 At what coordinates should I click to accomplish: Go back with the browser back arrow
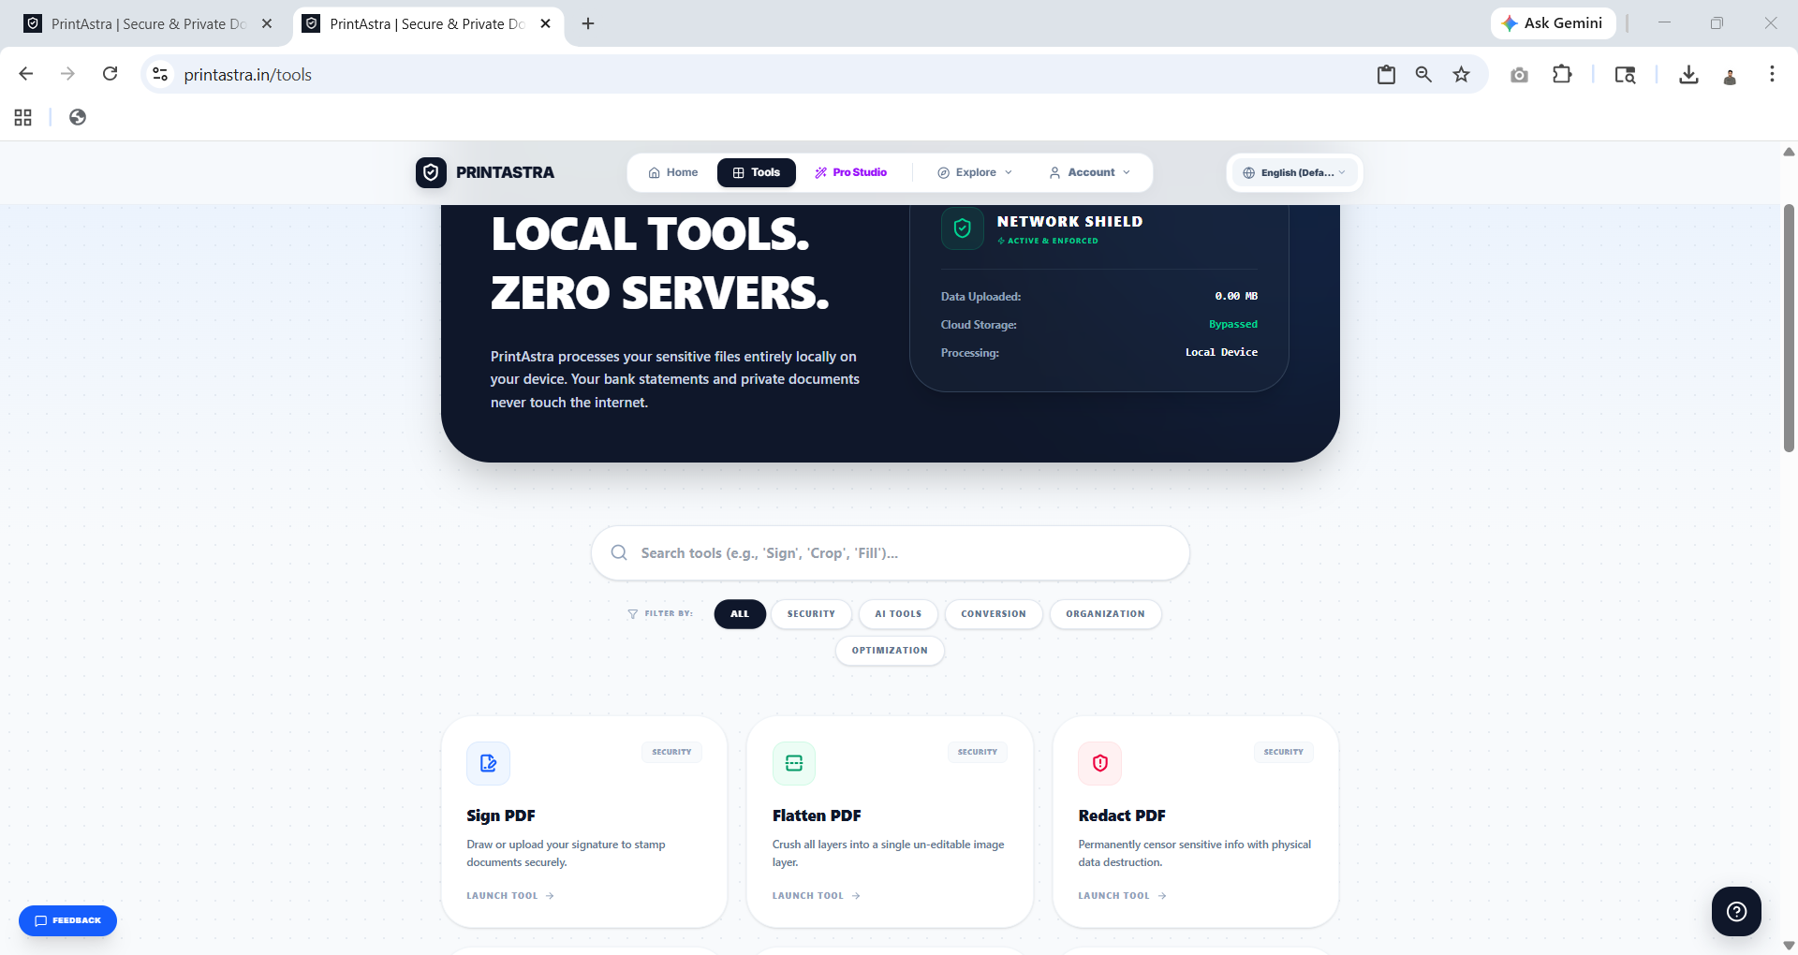26,74
